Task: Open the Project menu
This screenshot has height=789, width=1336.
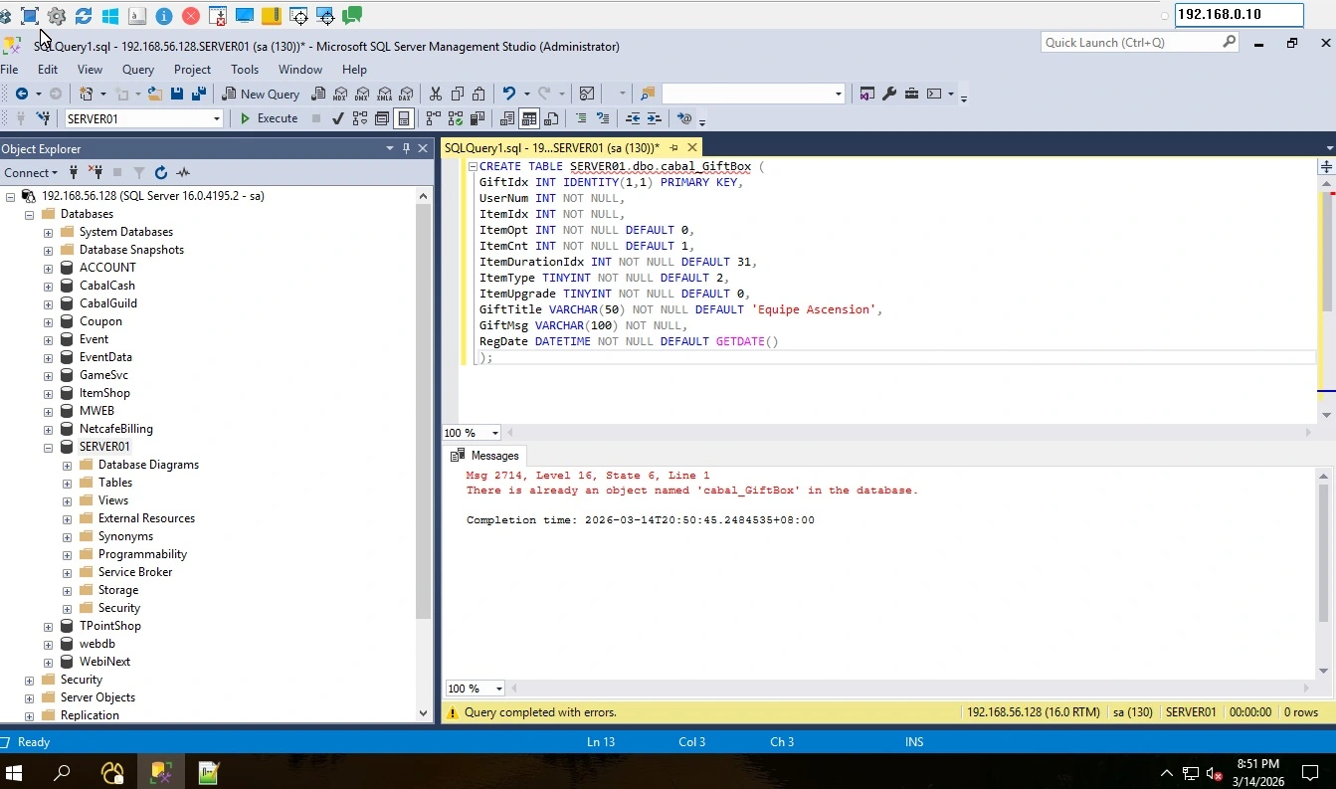Action: 192,70
